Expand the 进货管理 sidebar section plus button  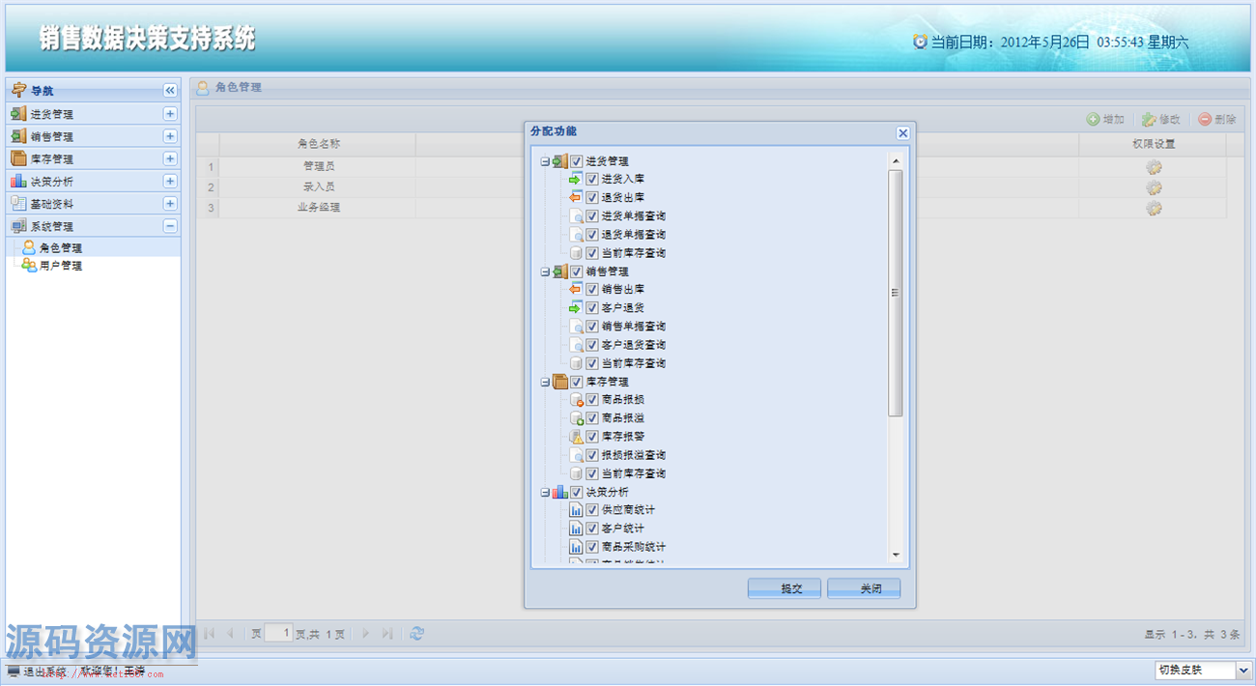(170, 114)
